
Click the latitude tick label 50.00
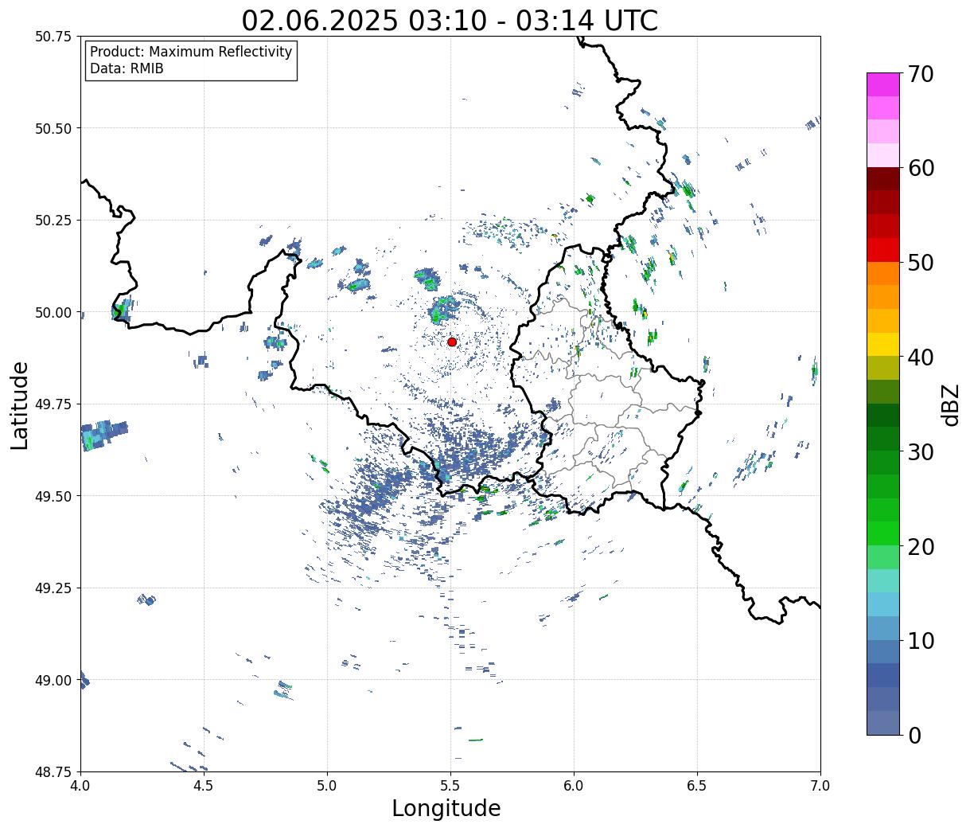point(53,312)
